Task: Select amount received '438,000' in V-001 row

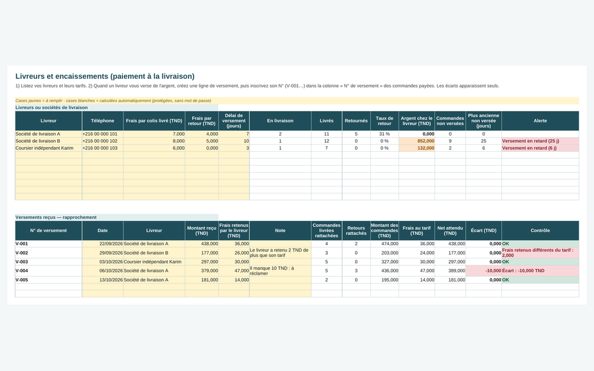Action: (202, 244)
